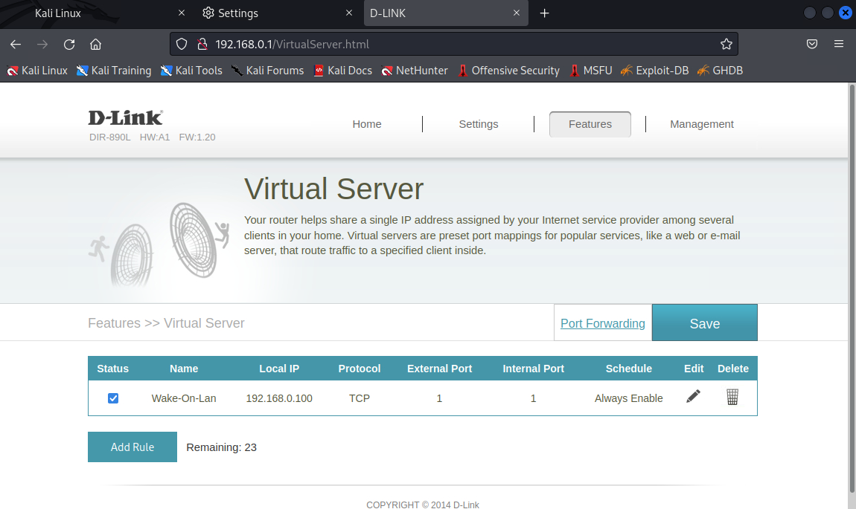Open the router Home menu
Image resolution: width=856 pixels, height=509 pixels.
pos(367,124)
